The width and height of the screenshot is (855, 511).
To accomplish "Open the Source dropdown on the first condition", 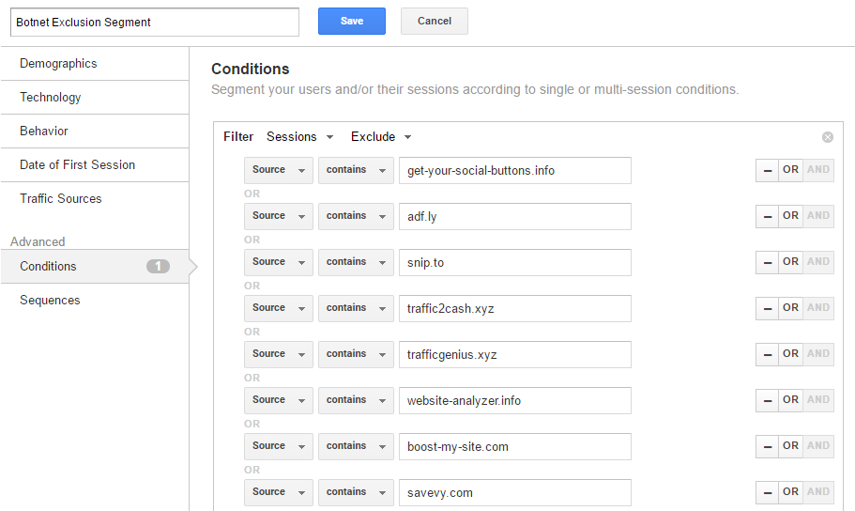I will point(279,170).
